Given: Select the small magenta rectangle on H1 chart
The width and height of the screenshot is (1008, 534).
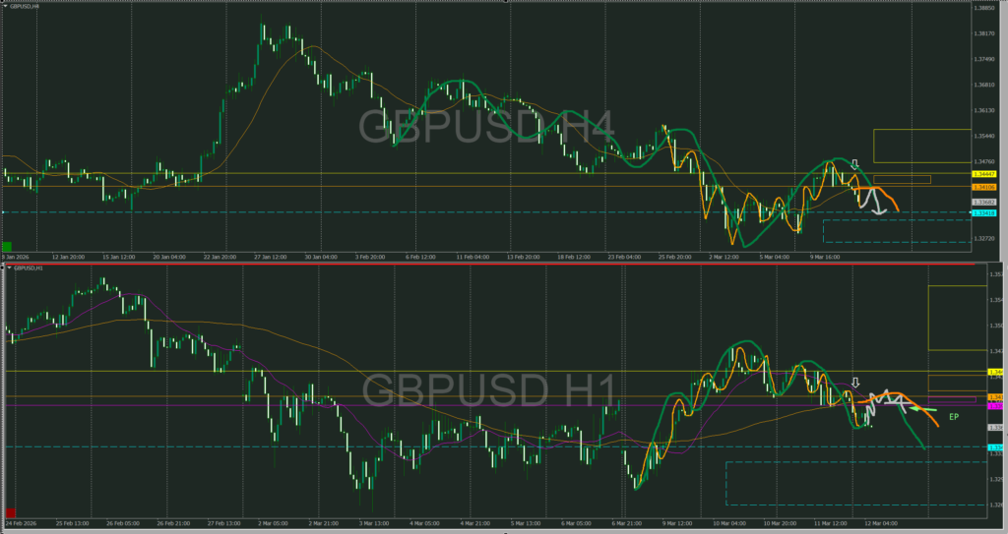Looking at the screenshot, I should (x=954, y=399).
